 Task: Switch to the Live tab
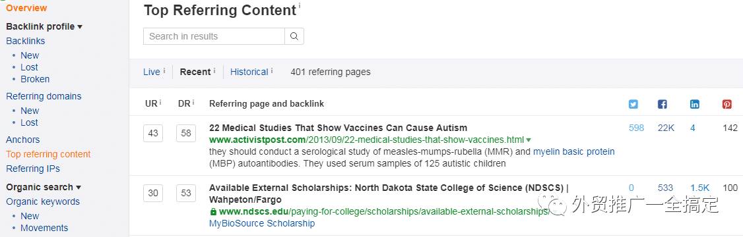click(152, 72)
